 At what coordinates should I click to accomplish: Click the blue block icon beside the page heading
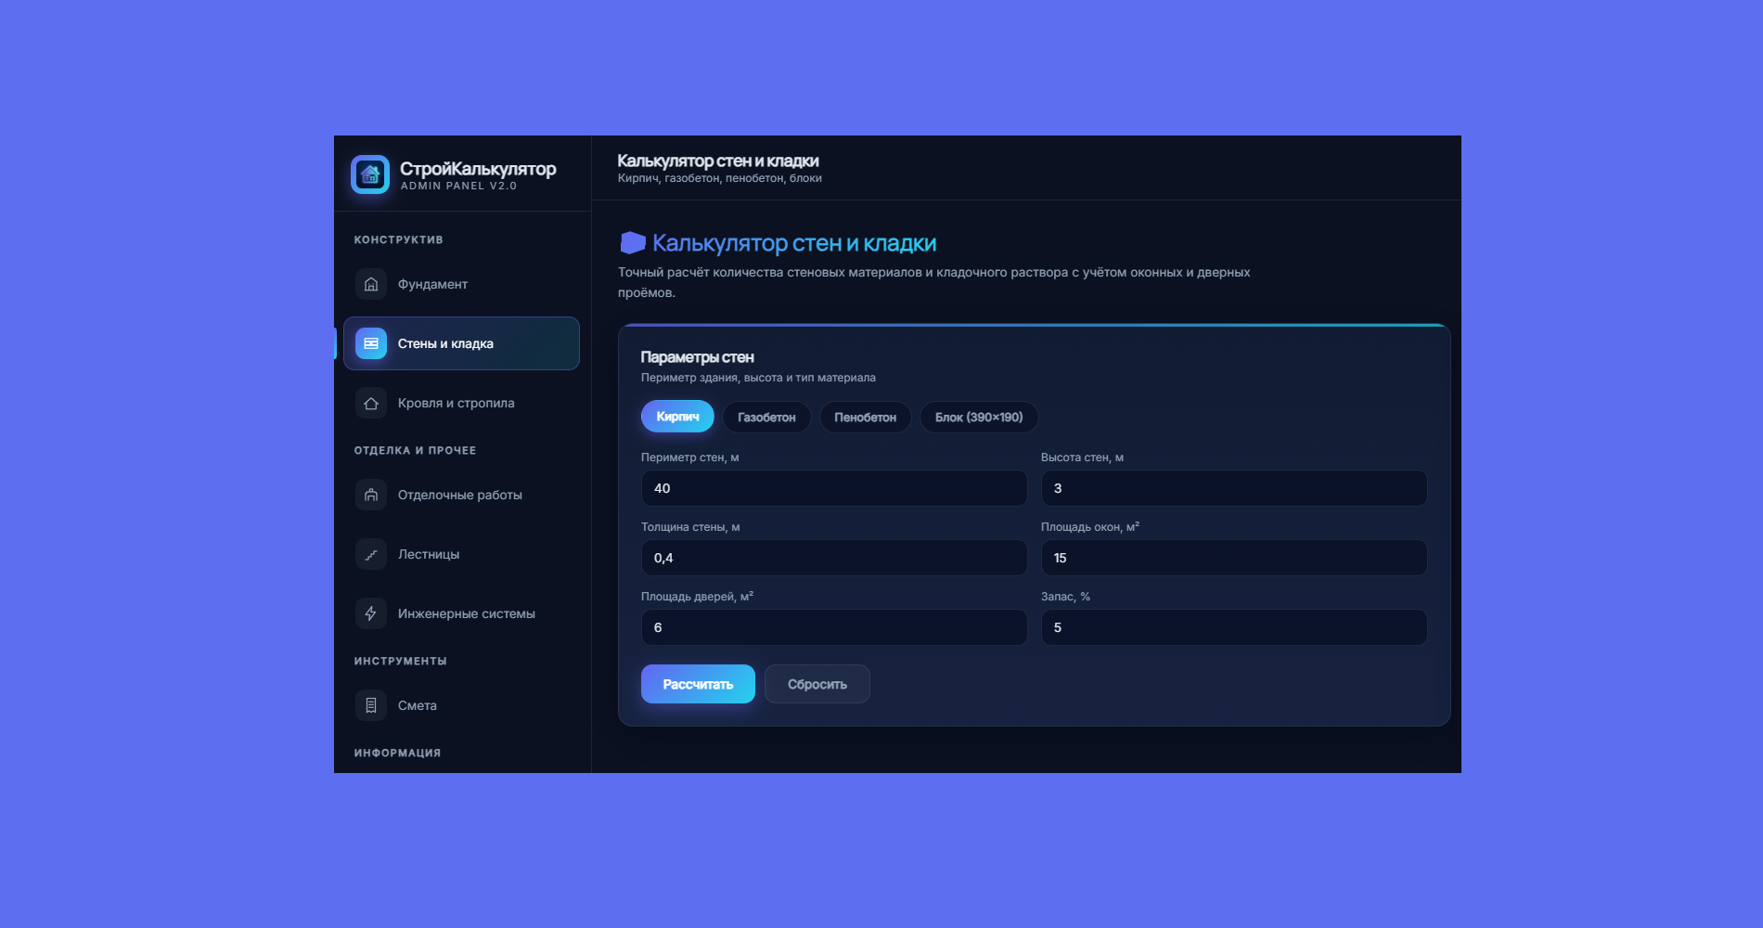pyautogui.click(x=633, y=243)
